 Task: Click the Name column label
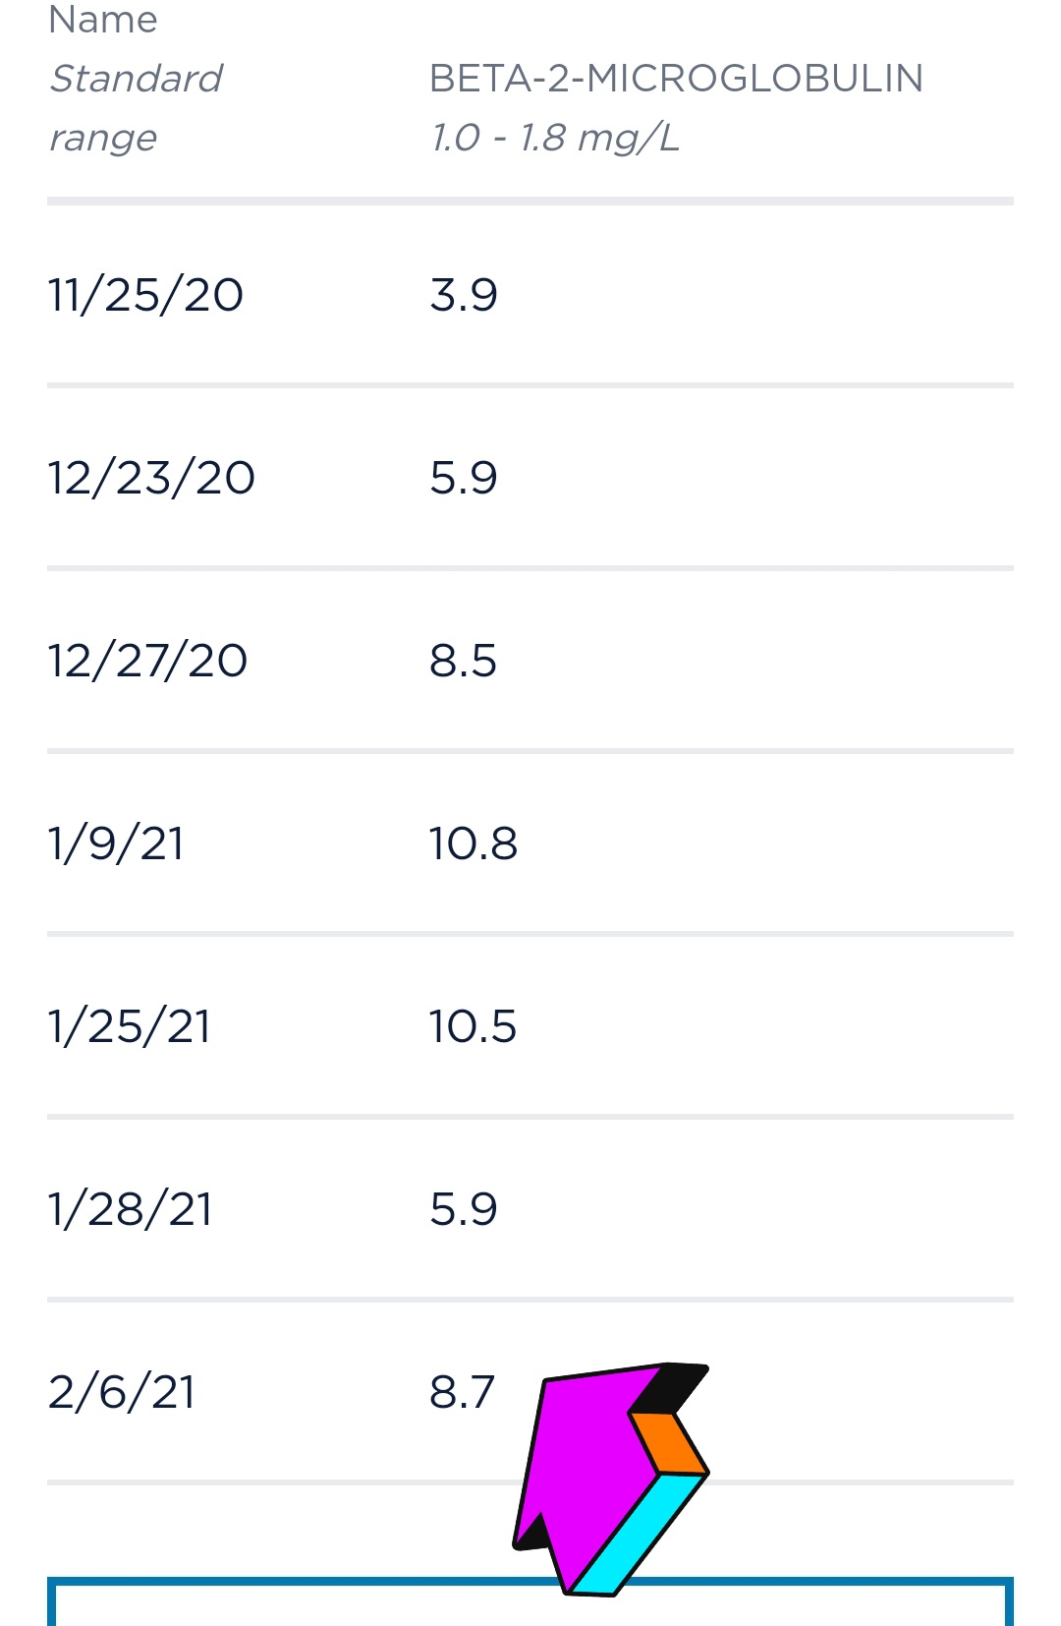point(103,20)
